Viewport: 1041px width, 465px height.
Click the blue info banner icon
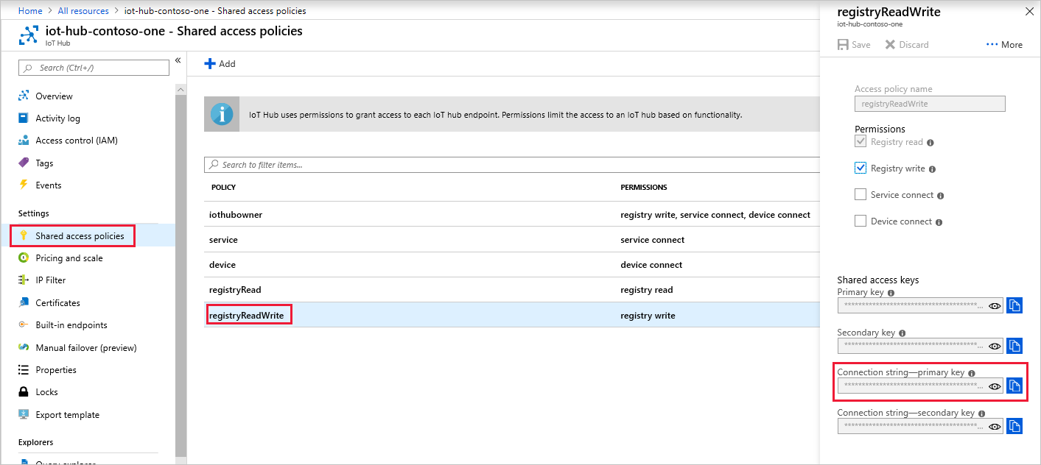[222, 115]
